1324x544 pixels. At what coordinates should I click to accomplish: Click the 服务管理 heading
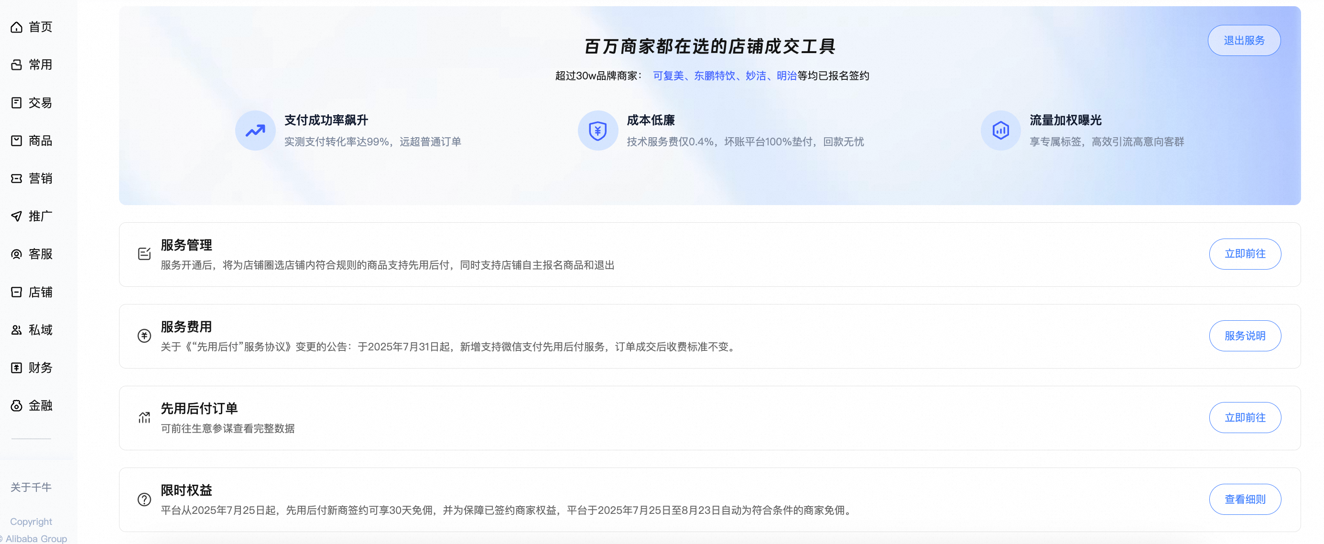[x=186, y=245]
